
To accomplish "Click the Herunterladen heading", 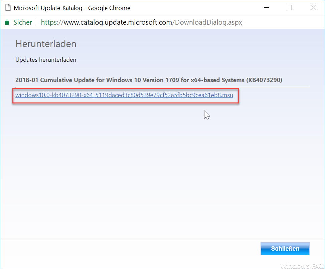I will 46,44.
